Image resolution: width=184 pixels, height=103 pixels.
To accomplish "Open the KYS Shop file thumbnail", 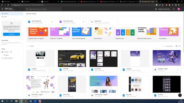I will (103, 58).
